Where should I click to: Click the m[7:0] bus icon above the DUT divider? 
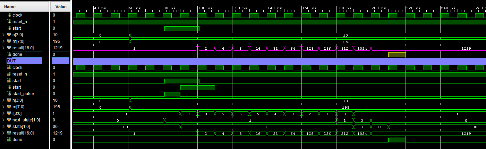(x=9, y=41)
